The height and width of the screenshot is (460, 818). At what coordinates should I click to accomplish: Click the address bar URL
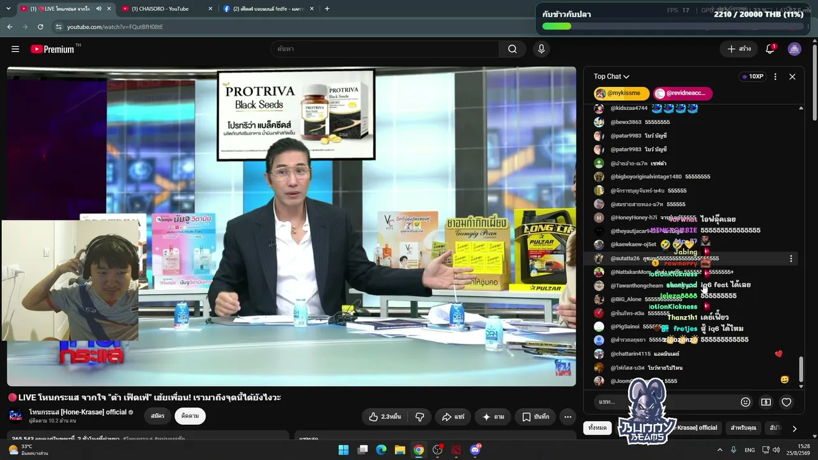[115, 27]
